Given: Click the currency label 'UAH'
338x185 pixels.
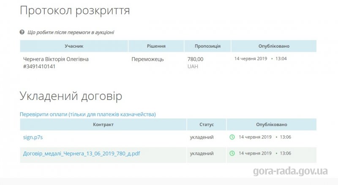Looking at the screenshot, I should pos(193,67).
